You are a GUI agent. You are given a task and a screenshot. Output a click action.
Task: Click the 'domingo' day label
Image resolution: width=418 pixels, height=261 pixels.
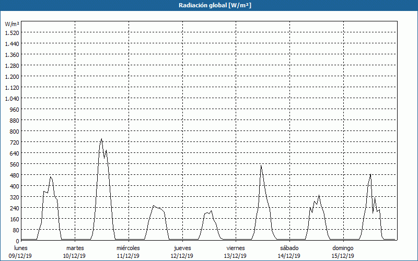pos(343,248)
